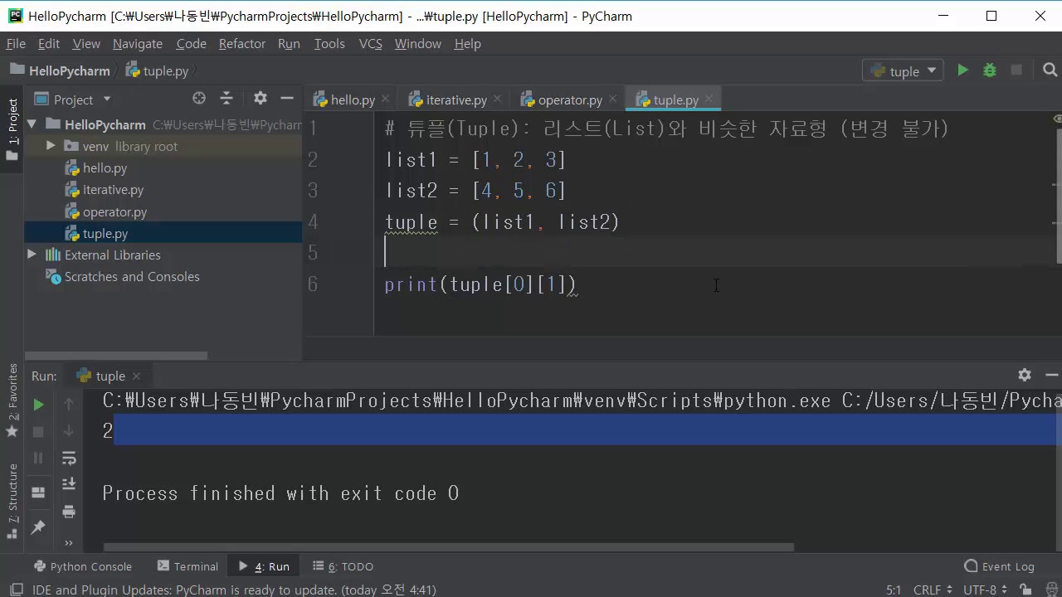Select operator.py in Project tree
Viewport: 1062px width, 597px height.
(114, 211)
